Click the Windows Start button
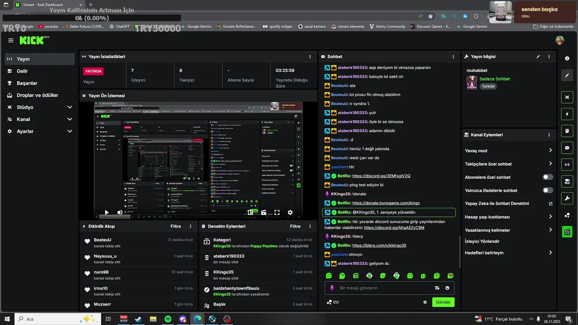The height and width of the screenshot is (325, 578). [x=7, y=319]
